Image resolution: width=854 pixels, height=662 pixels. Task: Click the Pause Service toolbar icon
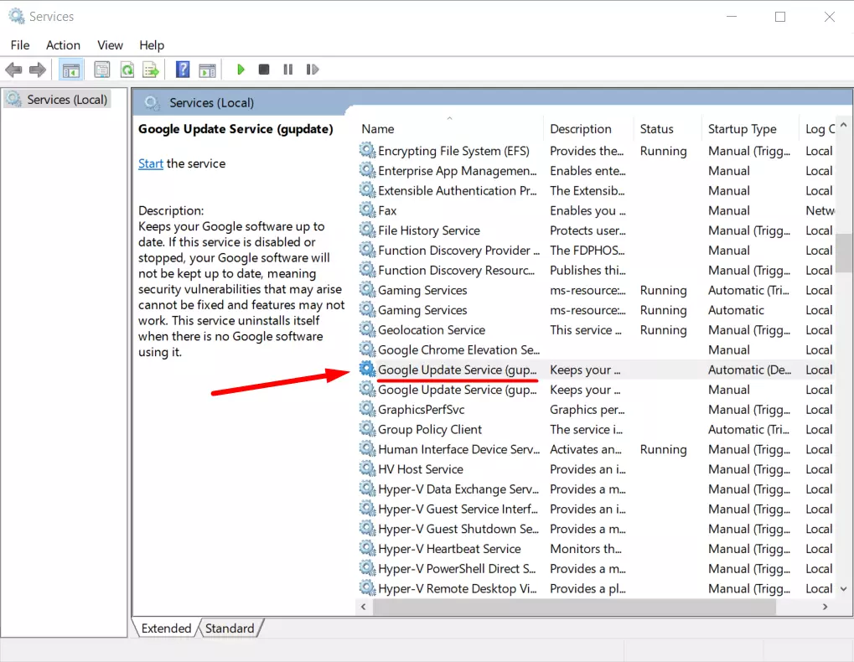click(288, 70)
